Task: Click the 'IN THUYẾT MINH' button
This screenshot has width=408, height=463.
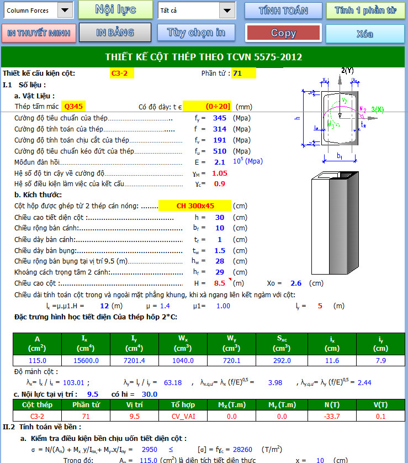Action: (x=39, y=33)
